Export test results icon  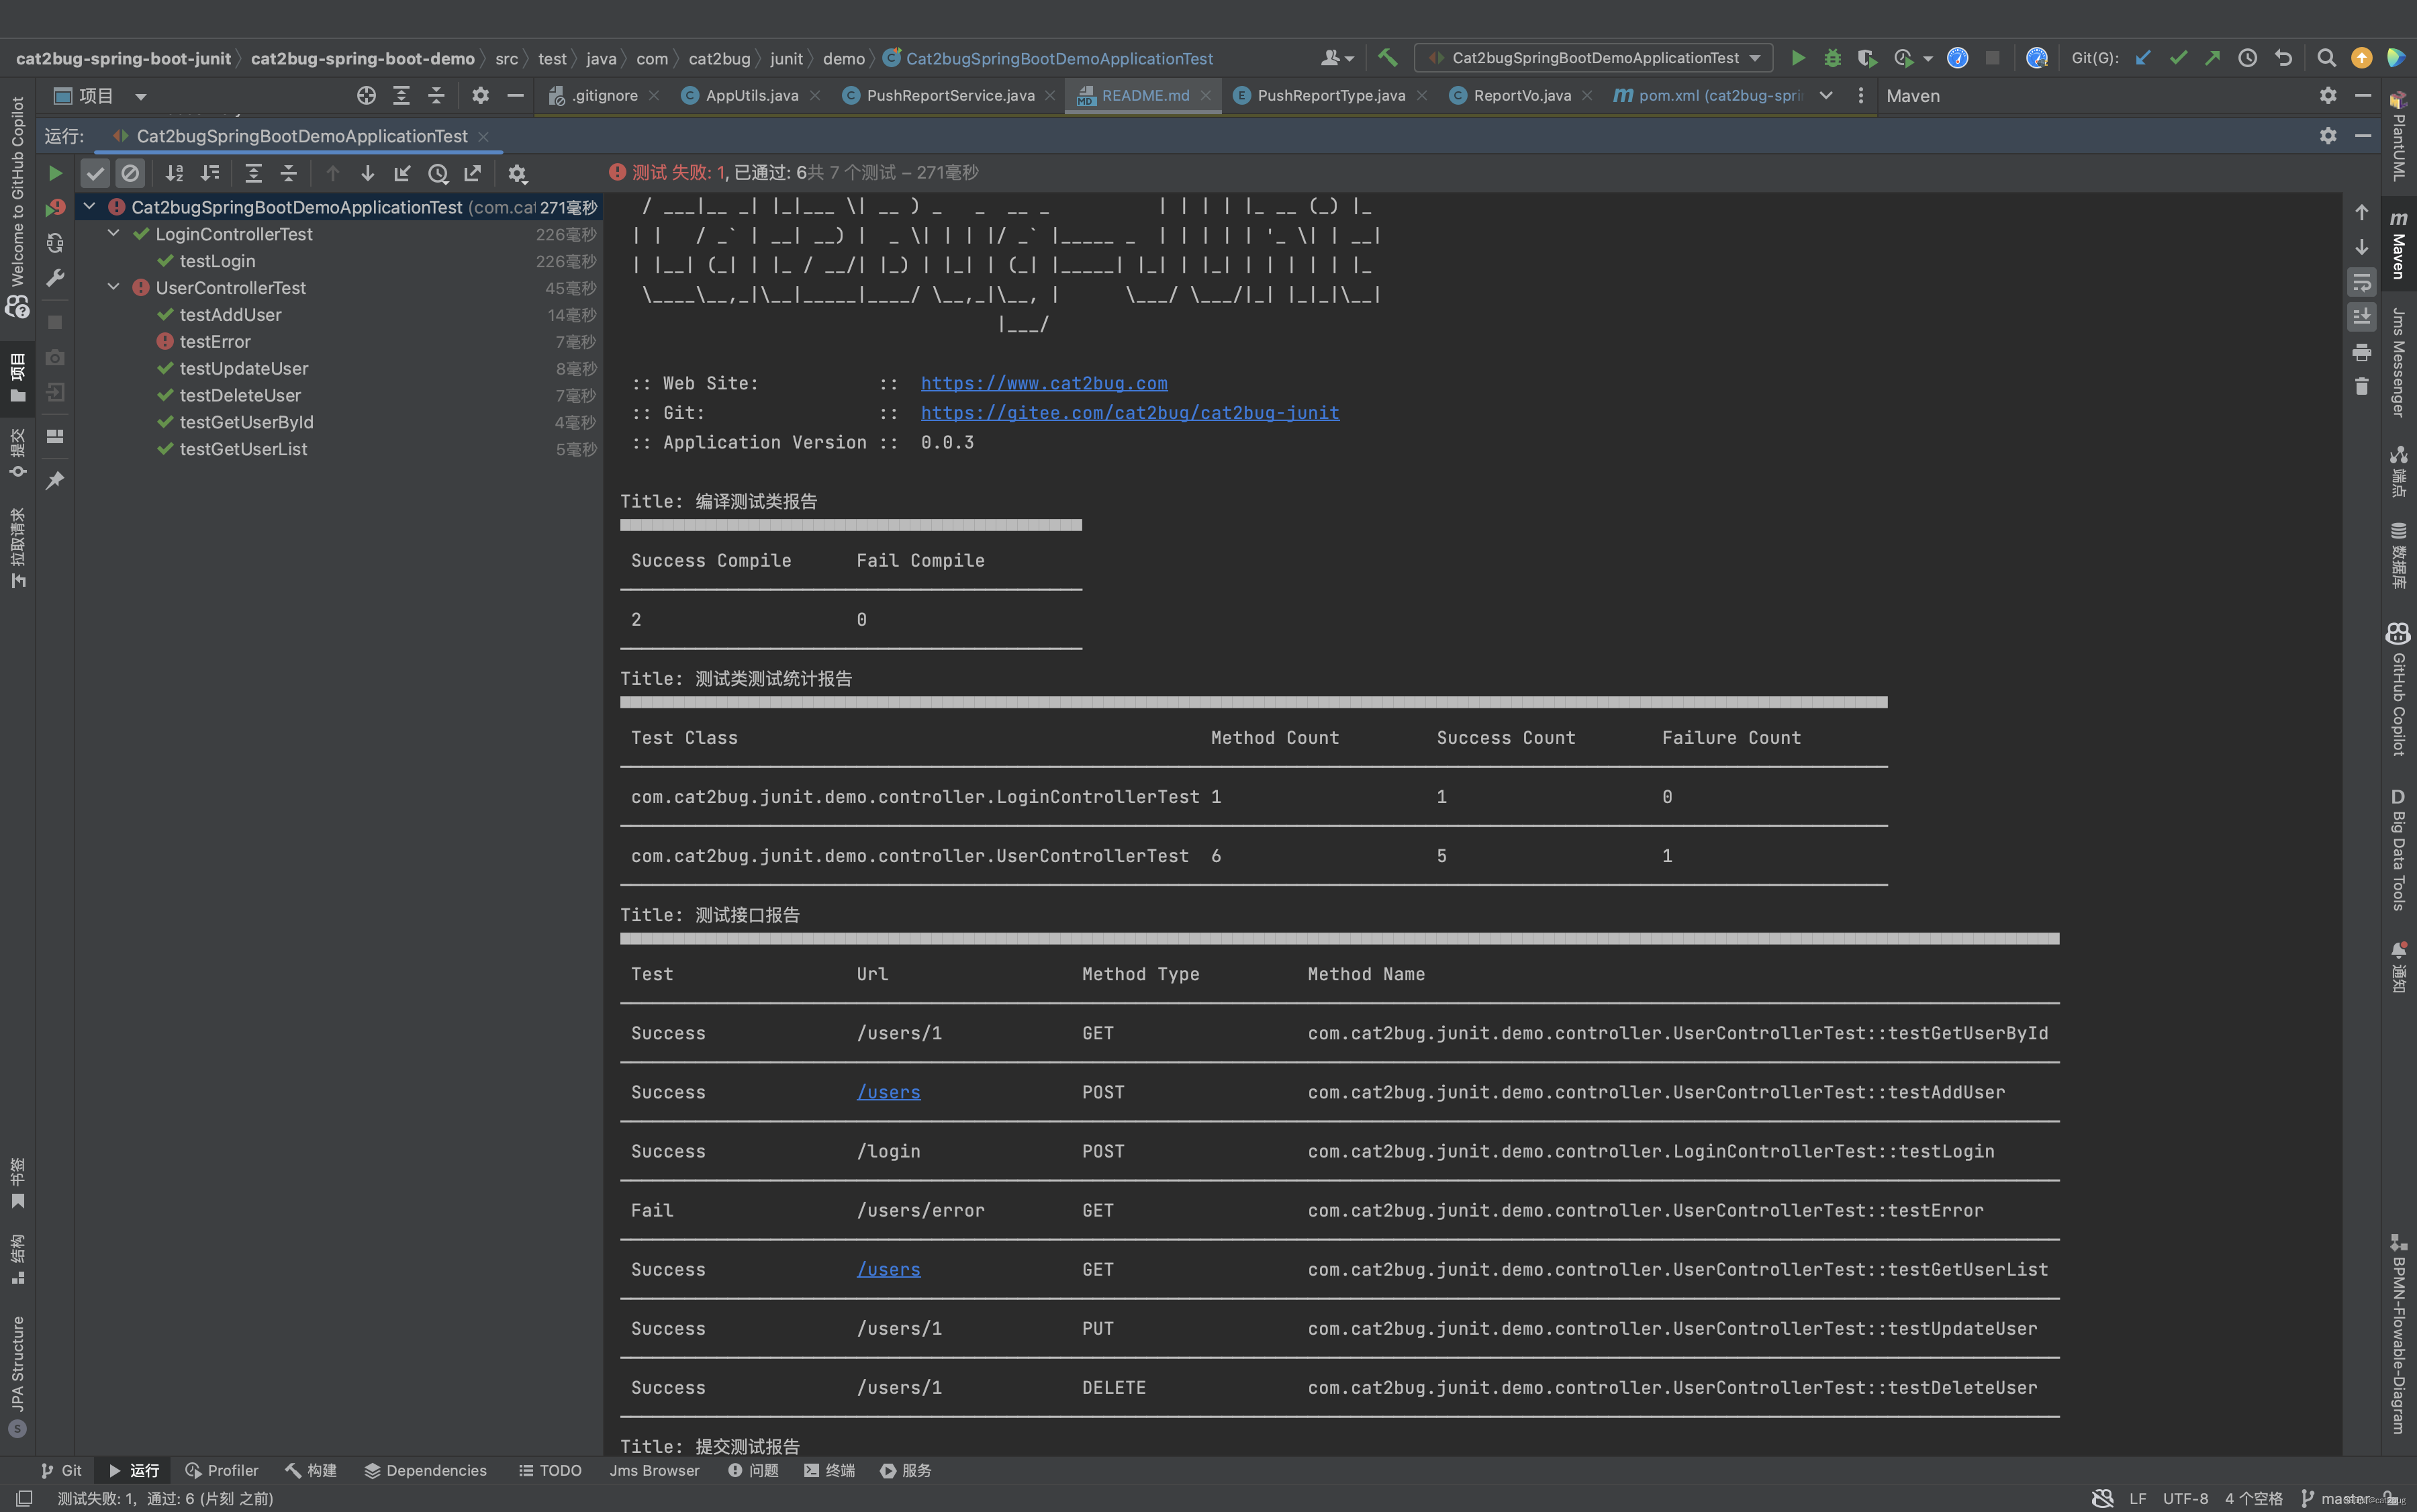click(x=473, y=173)
